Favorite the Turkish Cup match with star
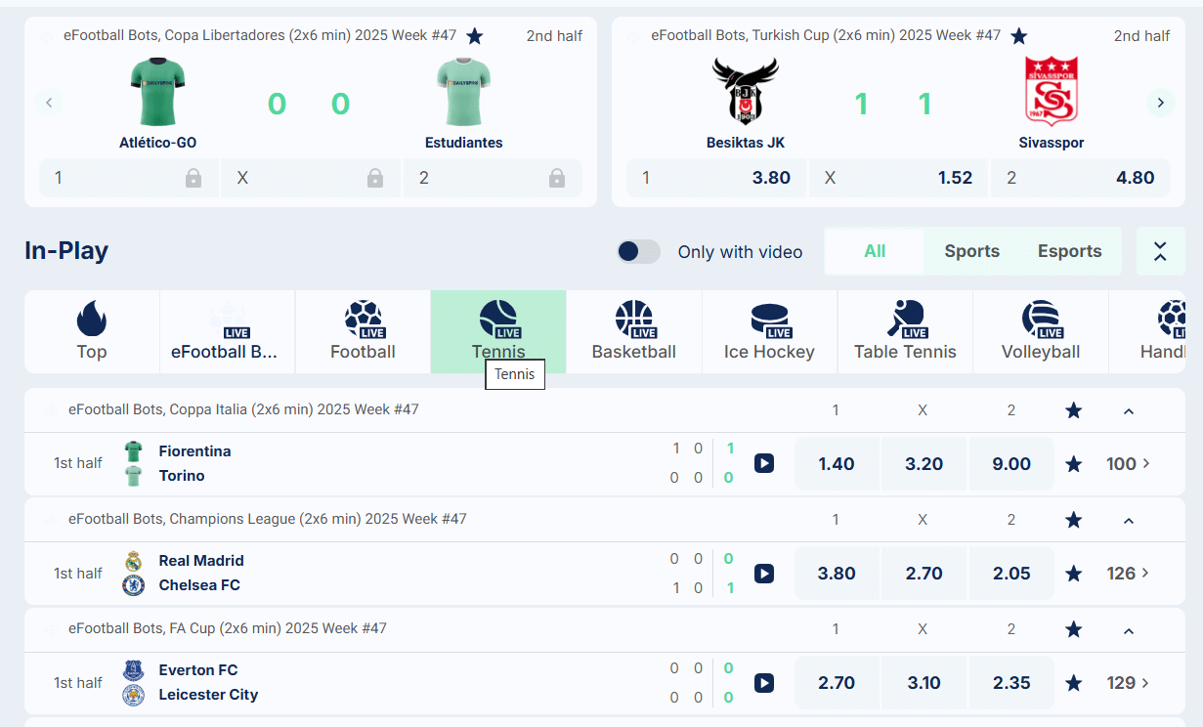This screenshot has height=727, width=1203. (x=1018, y=35)
